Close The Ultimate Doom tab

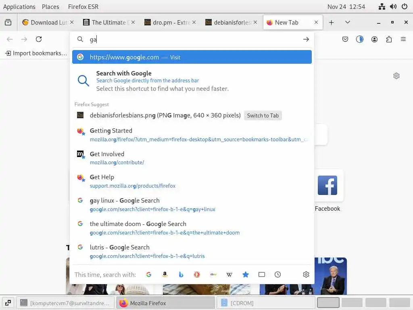coord(133,23)
